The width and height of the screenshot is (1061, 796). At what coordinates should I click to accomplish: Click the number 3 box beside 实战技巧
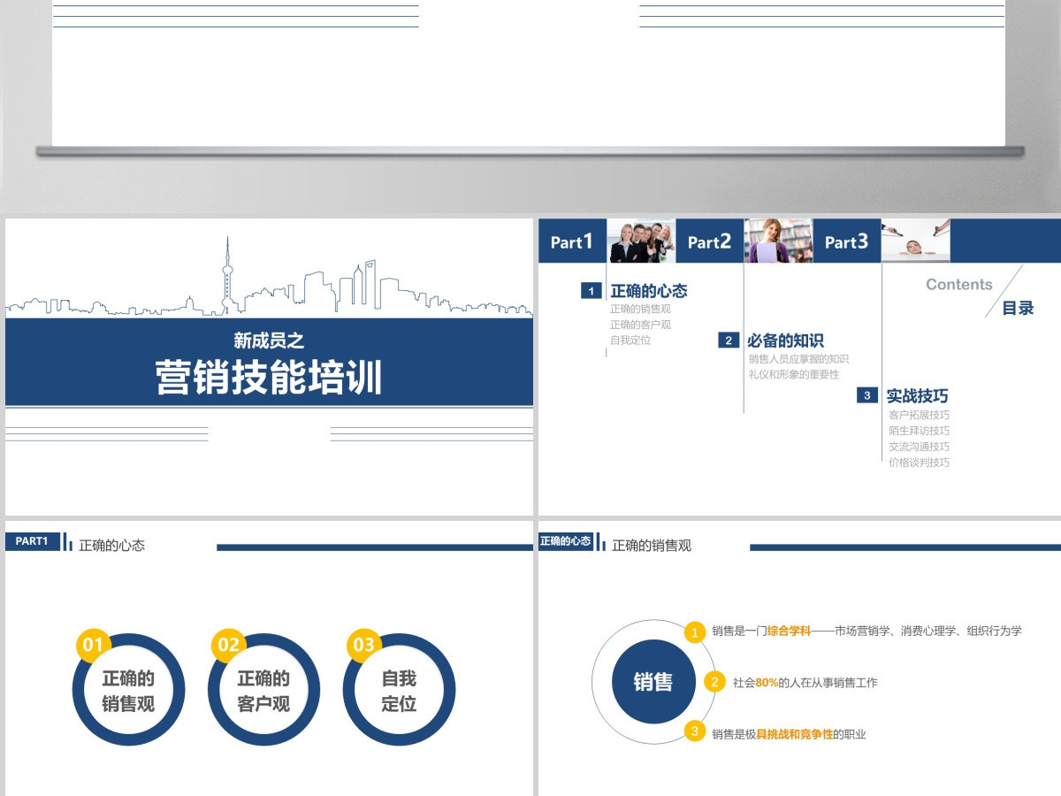coord(867,395)
